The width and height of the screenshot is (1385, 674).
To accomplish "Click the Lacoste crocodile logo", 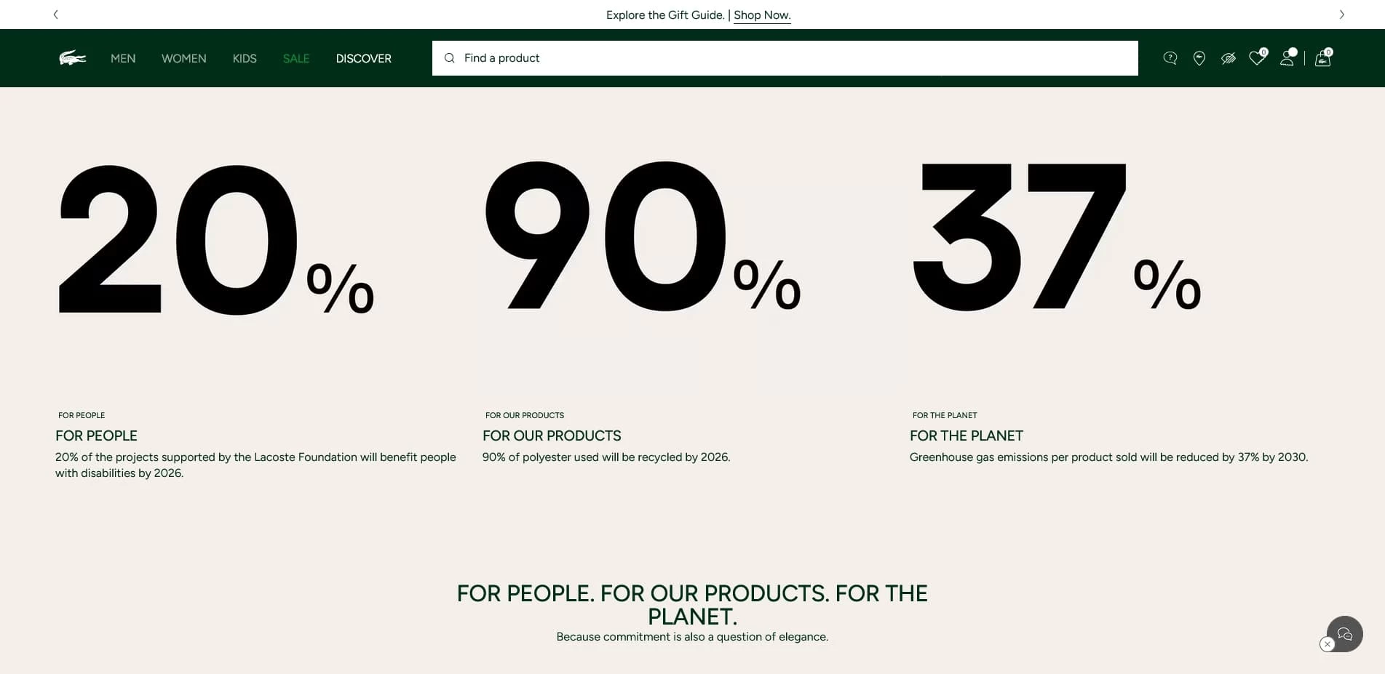I will [73, 58].
